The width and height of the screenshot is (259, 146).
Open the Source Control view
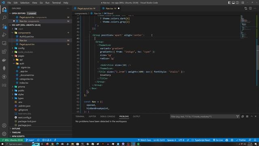click(4, 26)
